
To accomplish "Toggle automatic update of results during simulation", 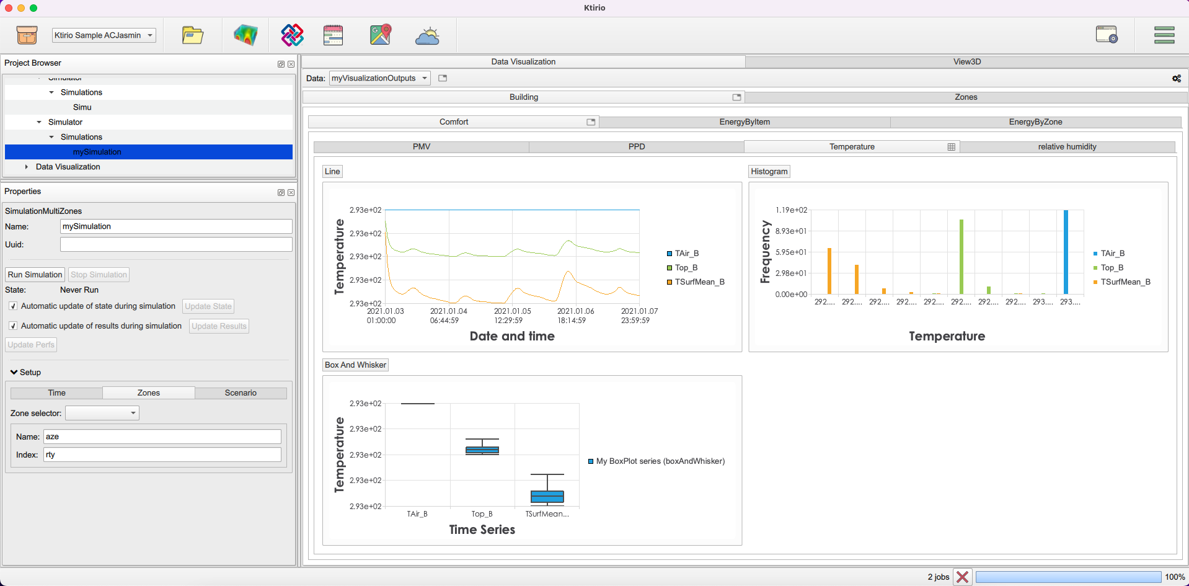I will [x=13, y=326].
